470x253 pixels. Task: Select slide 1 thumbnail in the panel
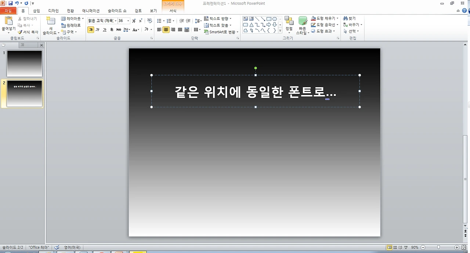click(x=24, y=63)
